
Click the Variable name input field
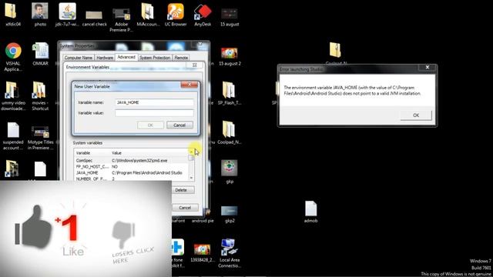(x=154, y=102)
